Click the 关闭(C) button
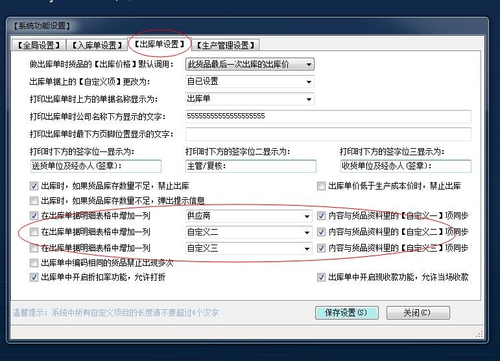This screenshot has width=500, height=361. pyautogui.click(x=418, y=312)
